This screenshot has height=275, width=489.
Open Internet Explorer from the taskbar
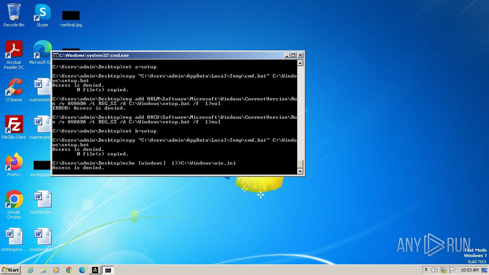[x=31, y=270]
